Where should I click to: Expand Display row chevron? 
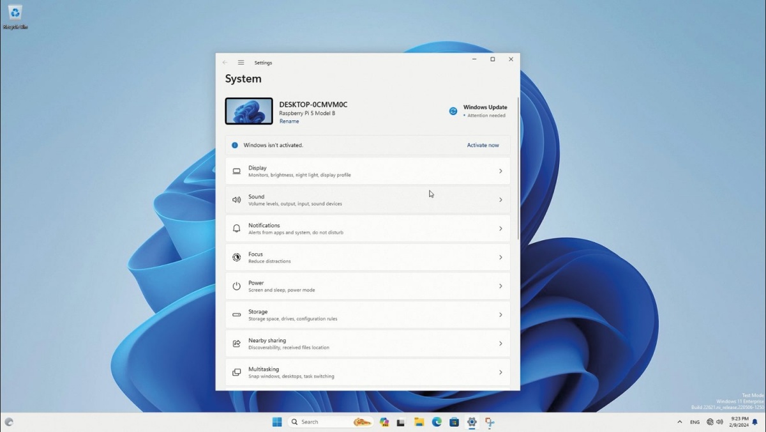500,171
